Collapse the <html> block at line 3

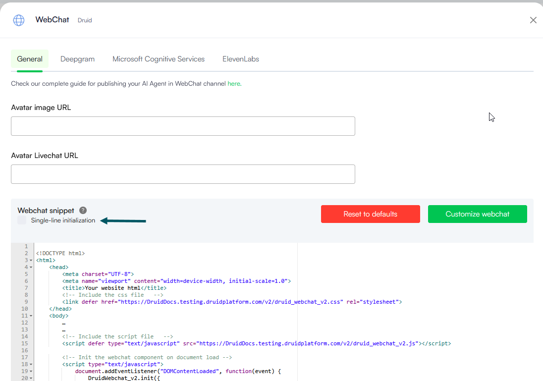pyautogui.click(x=31, y=260)
